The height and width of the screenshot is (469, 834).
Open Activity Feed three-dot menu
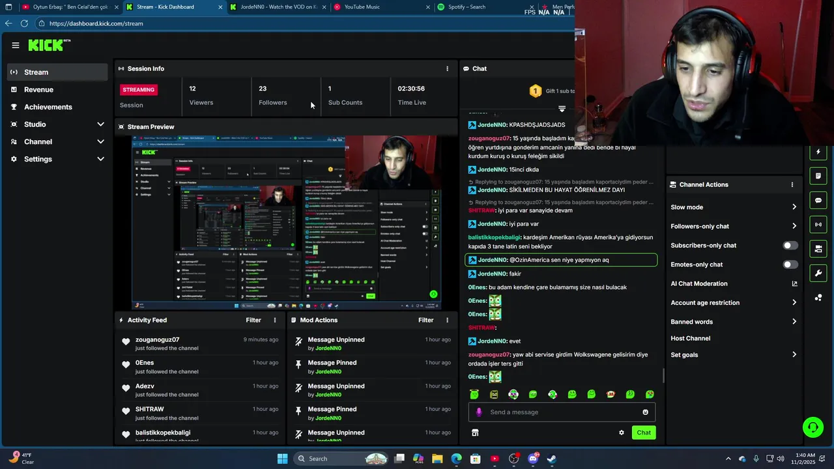click(275, 320)
